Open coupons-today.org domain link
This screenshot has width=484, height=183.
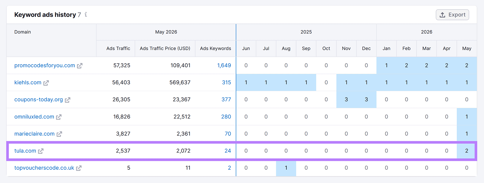[39, 99]
